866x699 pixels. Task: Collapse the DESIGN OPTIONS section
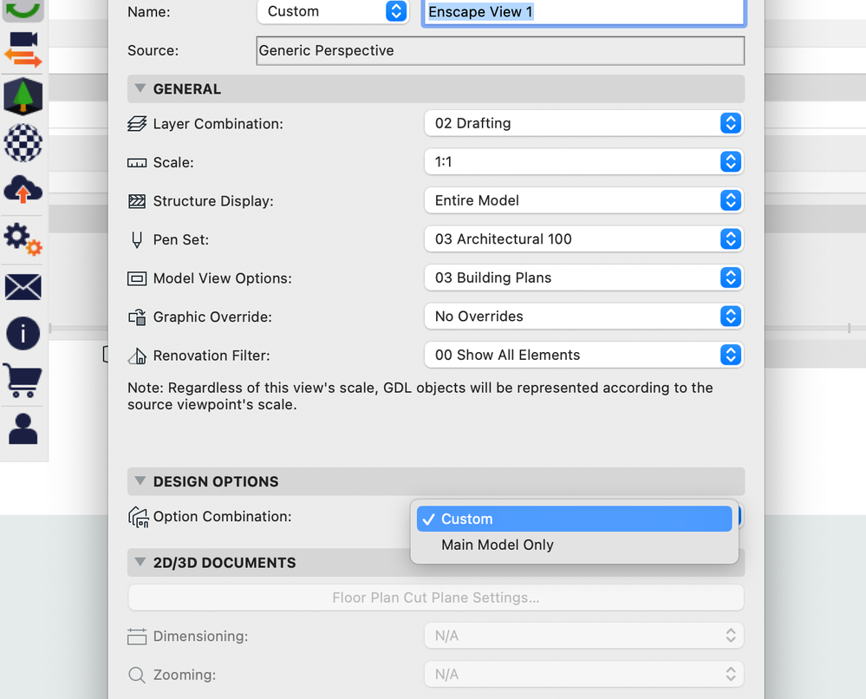(x=140, y=481)
